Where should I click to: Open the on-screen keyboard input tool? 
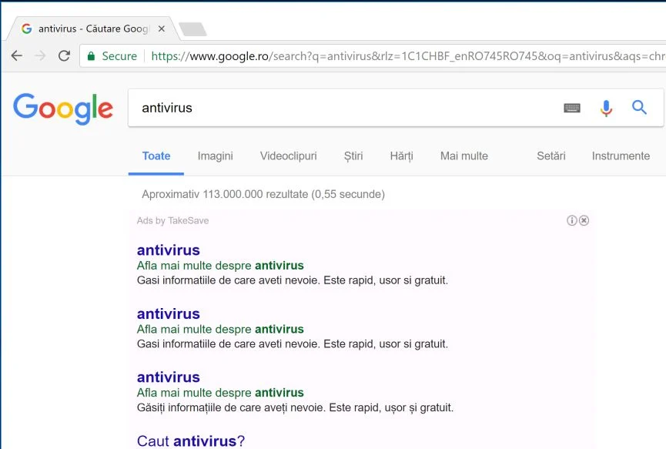pyautogui.click(x=572, y=108)
